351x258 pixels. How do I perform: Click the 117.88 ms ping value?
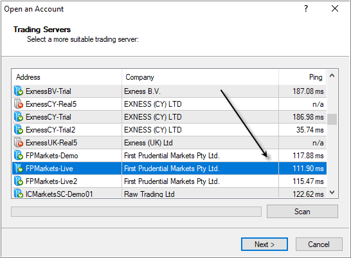click(x=308, y=156)
